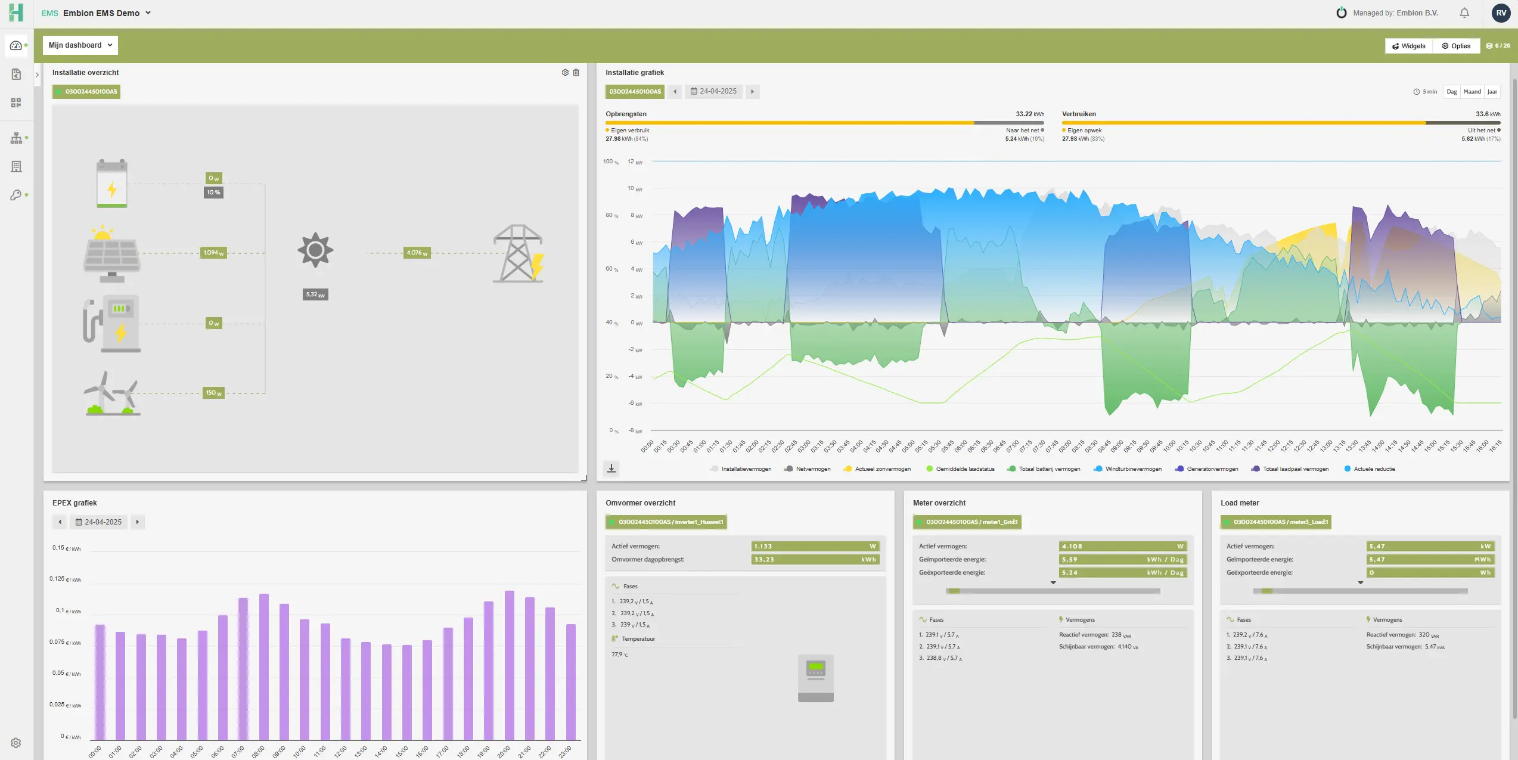
Task: Expand Meter overzicht energy dropdown arrow
Action: (1053, 582)
